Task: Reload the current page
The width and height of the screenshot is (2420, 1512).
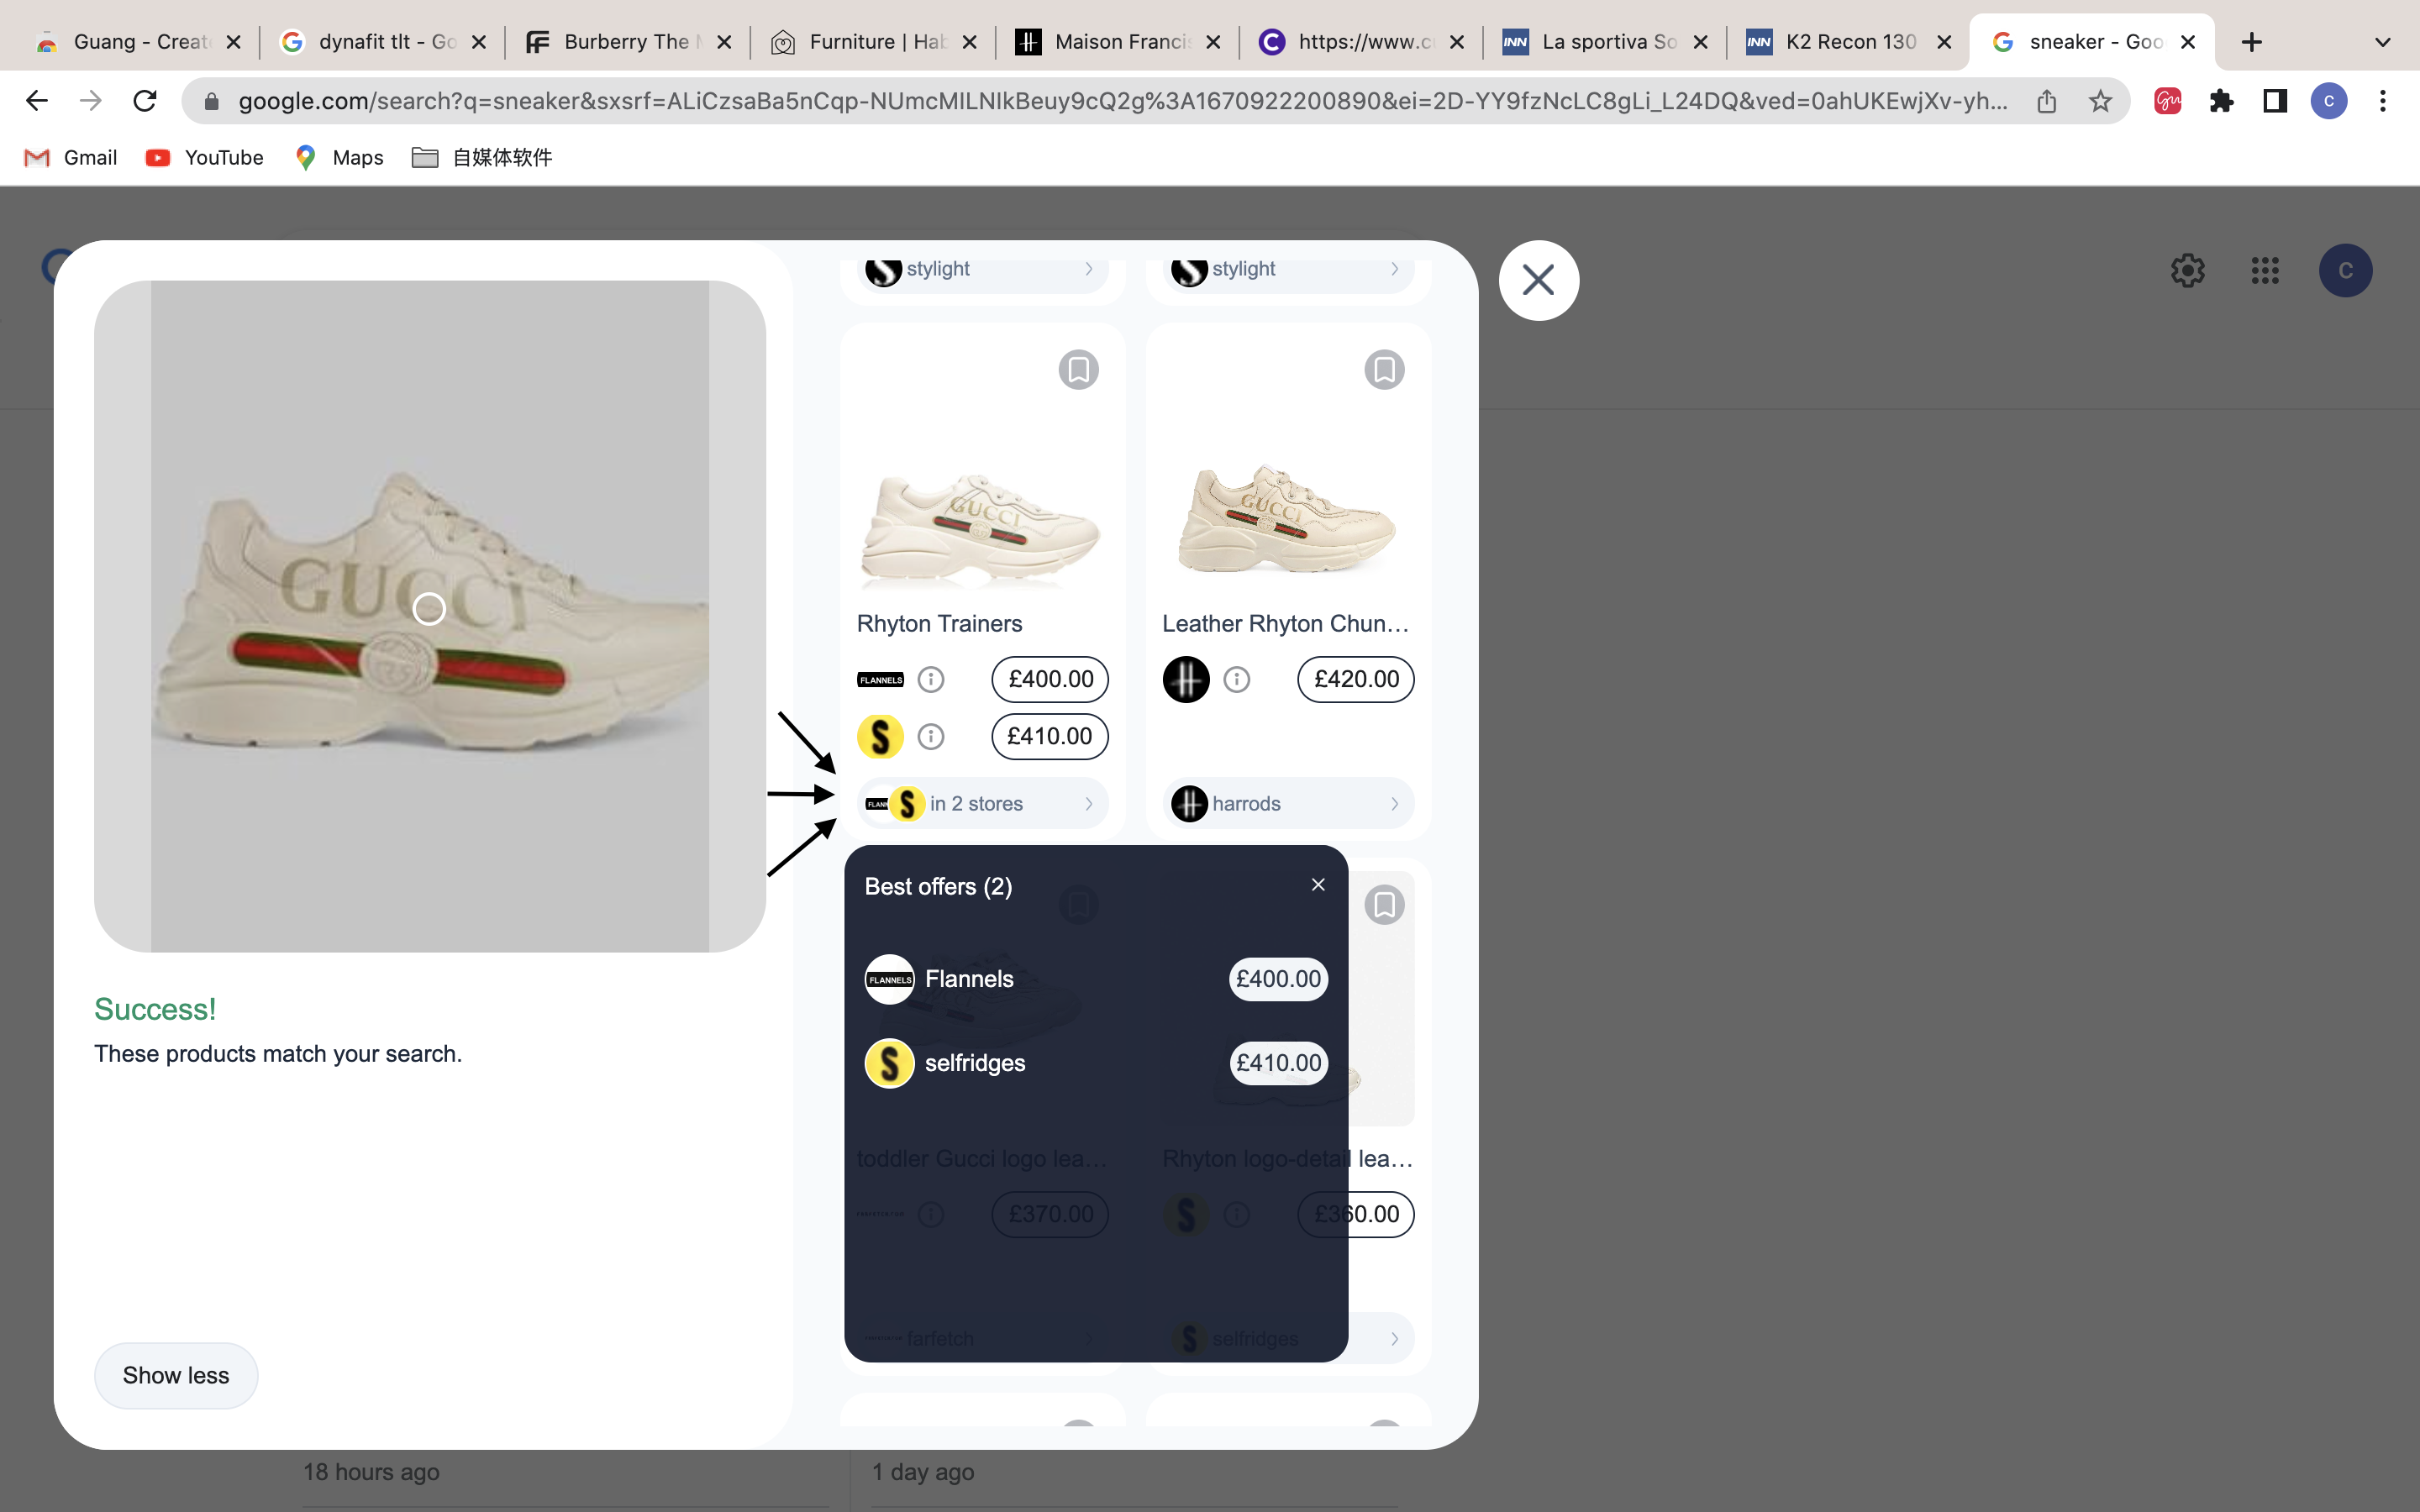Action: [145, 101]
